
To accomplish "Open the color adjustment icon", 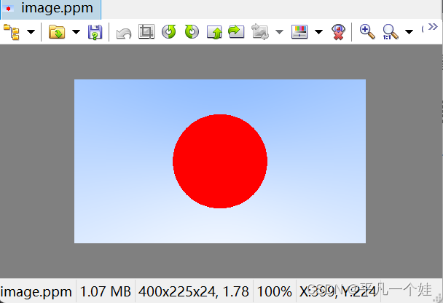I will 299,32.
